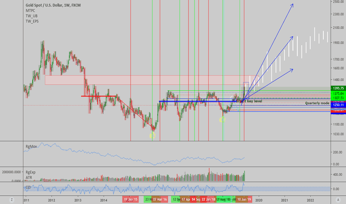
Task: Click the timezone Z button
Action: click(x=12, y=200)
